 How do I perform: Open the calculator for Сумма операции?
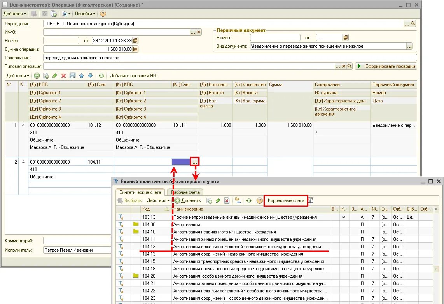coord(135,49)
